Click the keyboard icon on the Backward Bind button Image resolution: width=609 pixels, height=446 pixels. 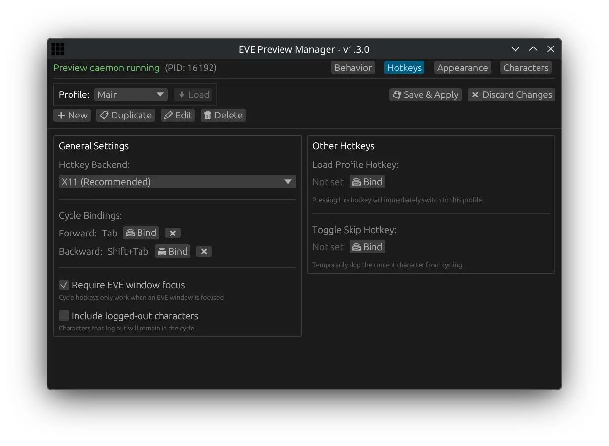(162, 251)
